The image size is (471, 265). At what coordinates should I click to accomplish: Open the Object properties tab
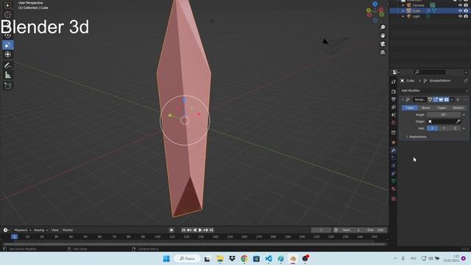coord(394,142)
